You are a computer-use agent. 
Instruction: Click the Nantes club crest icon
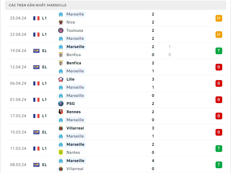61,152
